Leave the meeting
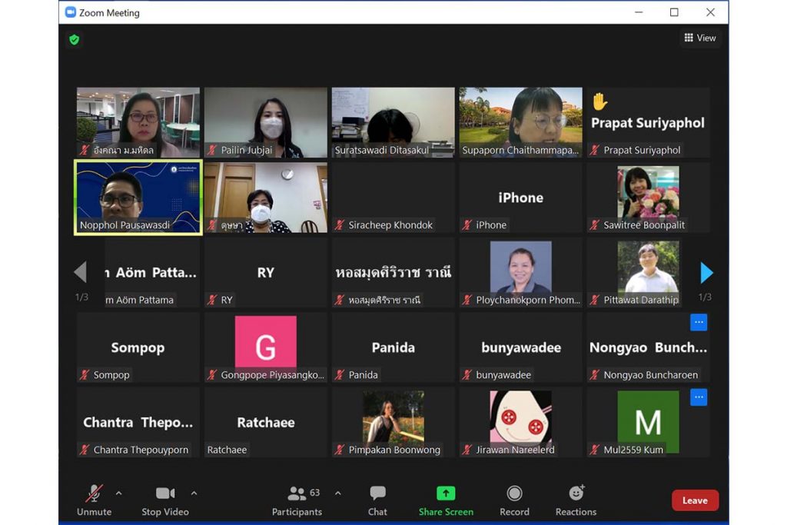This screenshot has width=787, height=525. [695, 500]
